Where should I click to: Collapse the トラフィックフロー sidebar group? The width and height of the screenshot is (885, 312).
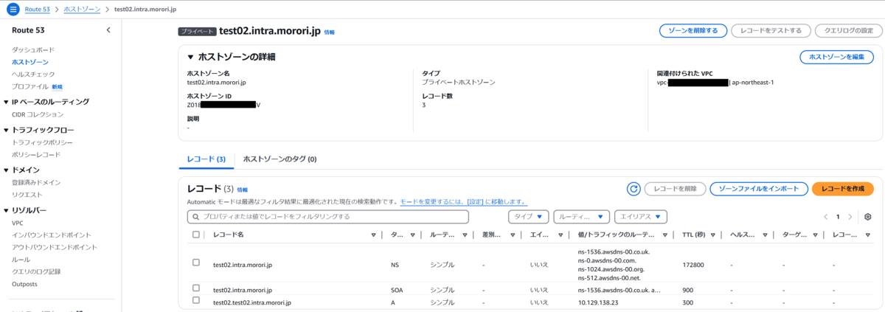pyautogui.click(x=6, y=130)
